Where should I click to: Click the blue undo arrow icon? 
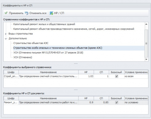click(27, 13)
